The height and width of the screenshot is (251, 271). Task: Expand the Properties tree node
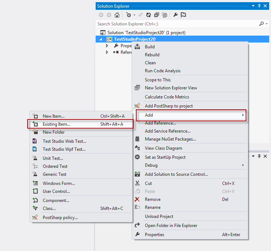coord(107,46)
